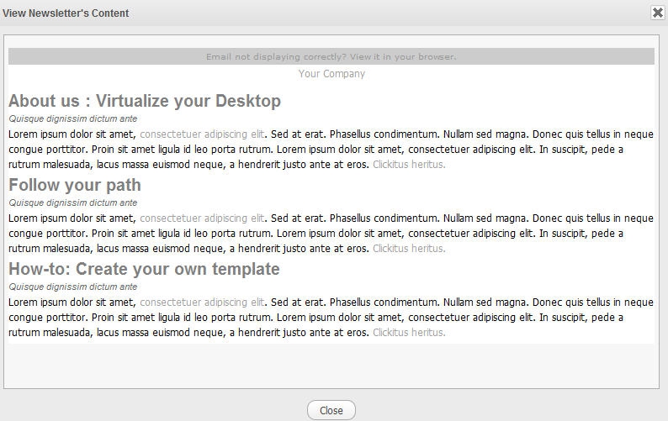Click the Lorem ipsum paragraph under Follow your path

pyautogui.click(x=331, y=234)
